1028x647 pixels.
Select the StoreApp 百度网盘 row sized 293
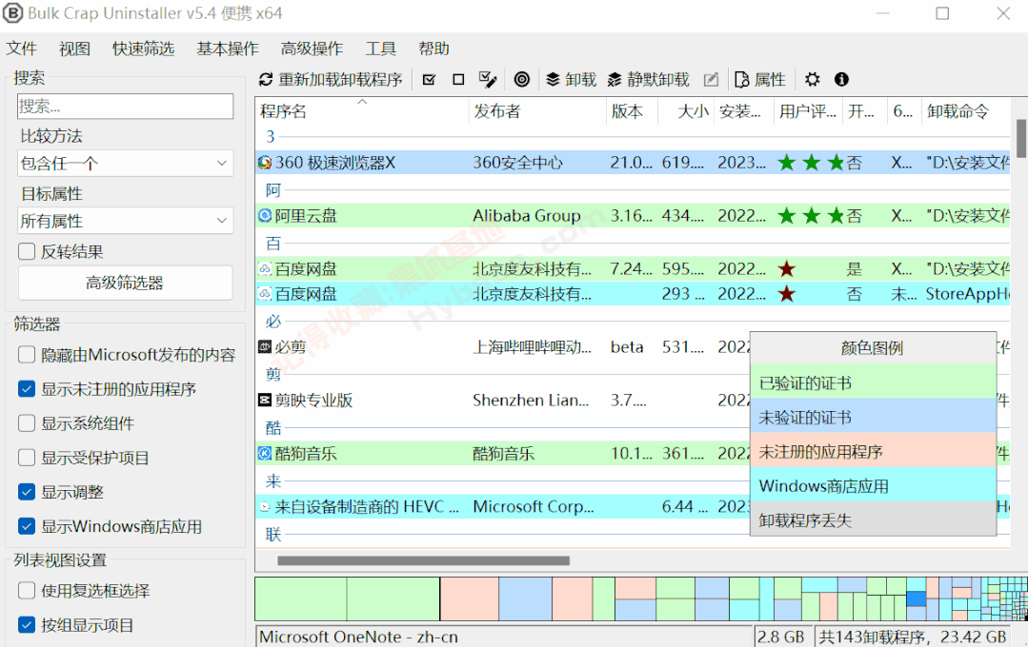click(633, 294)
